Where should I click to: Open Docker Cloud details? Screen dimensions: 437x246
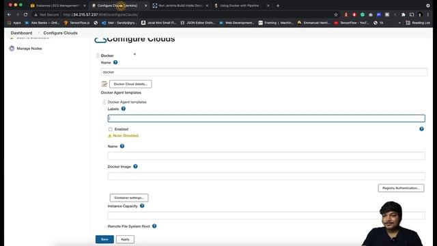[130, 84]
